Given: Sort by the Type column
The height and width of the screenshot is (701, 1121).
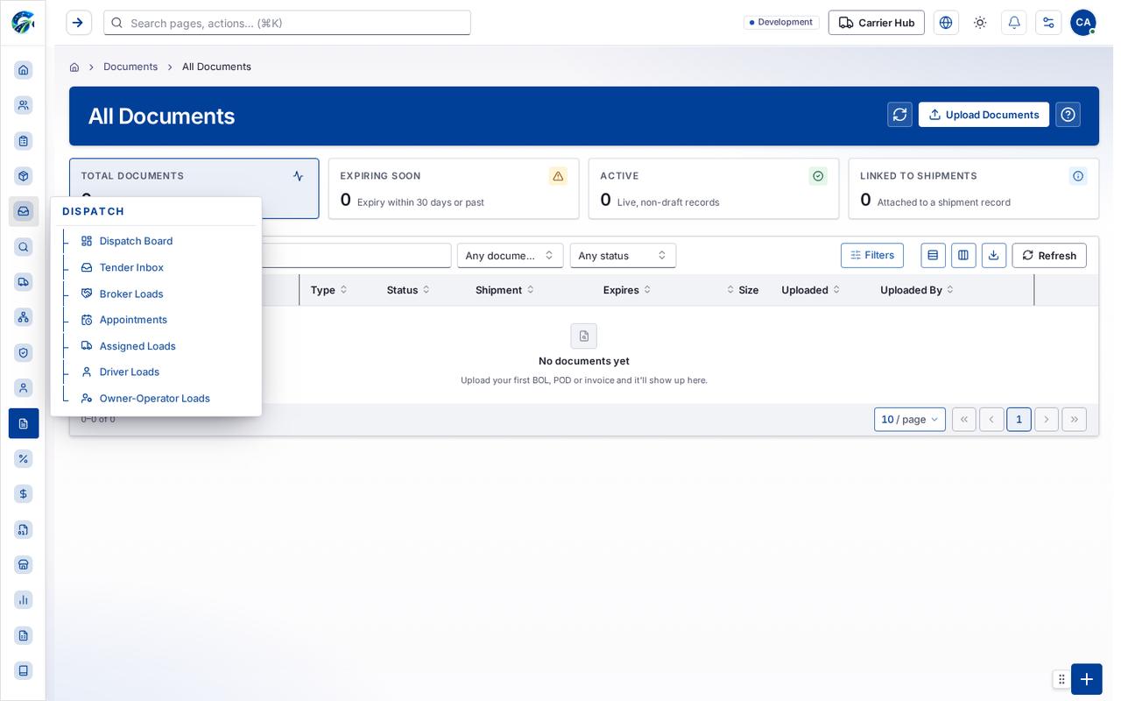Looking at the screenshot, I should coord(328,290).
